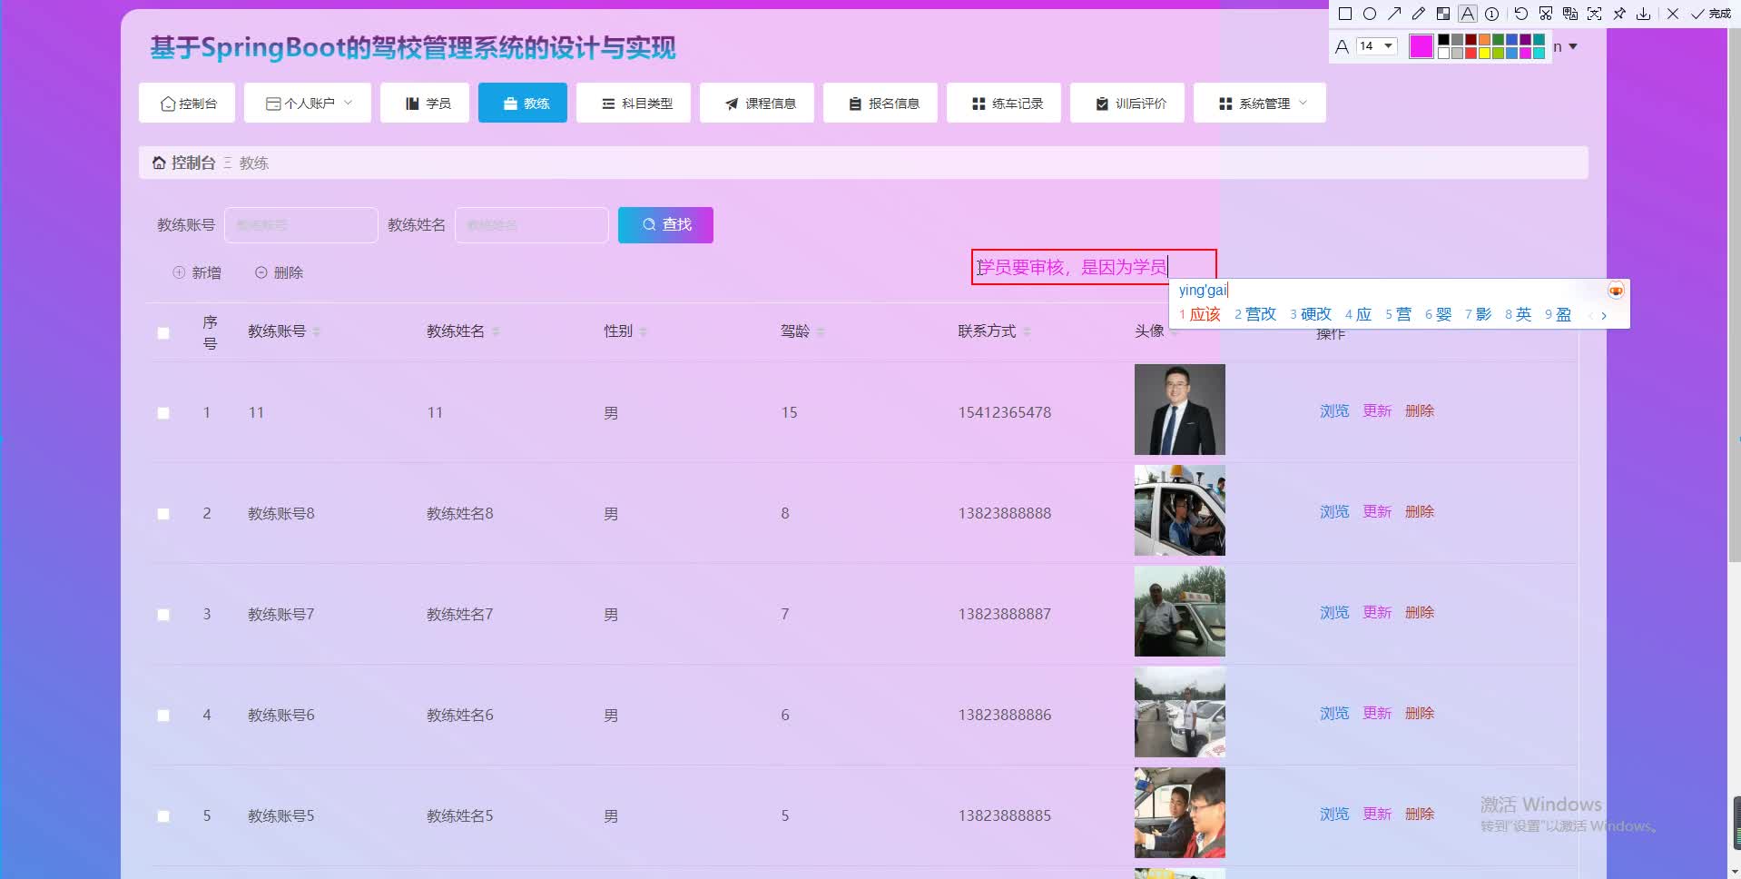
Task: Expand the 个人账户 dropdown menu
Action: click(308, 103)
